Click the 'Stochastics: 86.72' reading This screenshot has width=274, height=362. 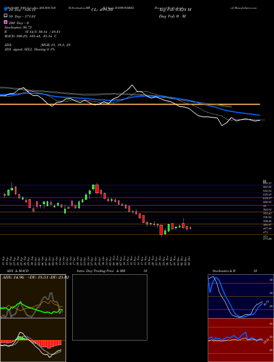18,27
